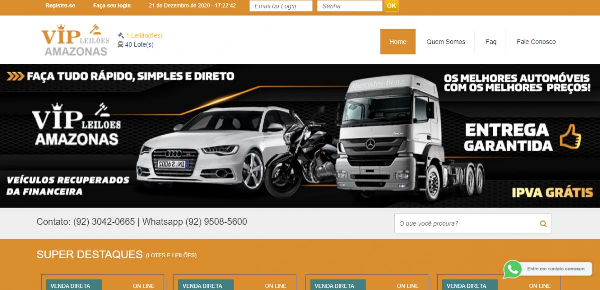This screenshot has width=600, height=290.
Task: Focus the Senha password field
Action: 349,6
